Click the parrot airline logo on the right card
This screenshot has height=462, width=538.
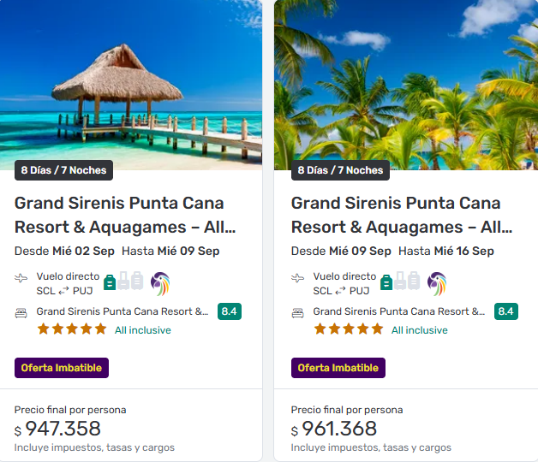pyautogui.click(x=437, y=283)
